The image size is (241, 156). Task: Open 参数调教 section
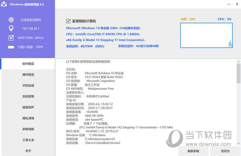pos(28,129)
